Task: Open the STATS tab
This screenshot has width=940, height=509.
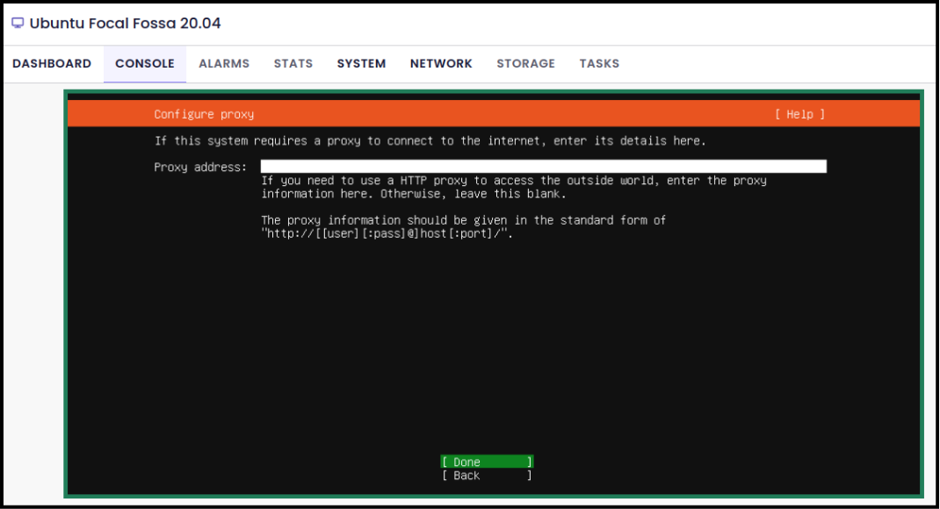Action: tap(293, 63)
